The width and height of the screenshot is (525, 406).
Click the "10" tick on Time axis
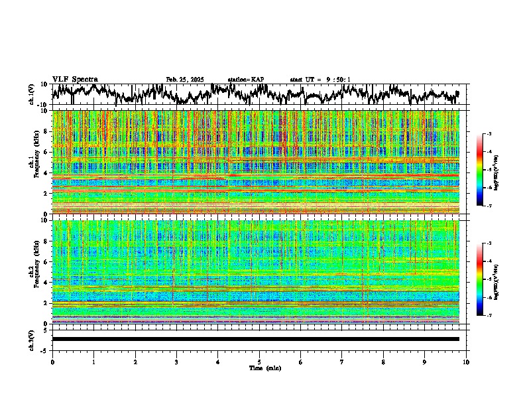(466, 362)
